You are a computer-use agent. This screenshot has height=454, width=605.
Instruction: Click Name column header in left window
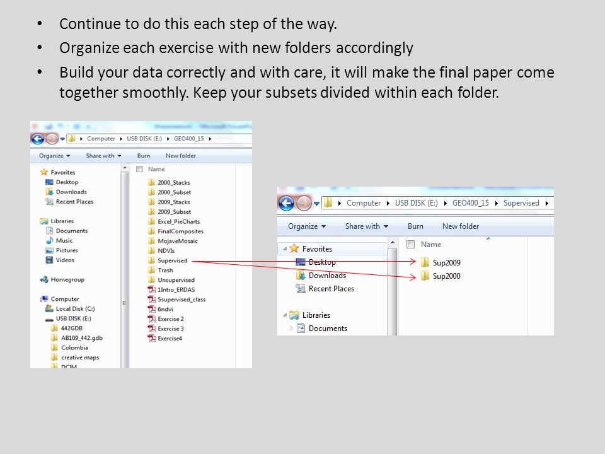[156, 169]
